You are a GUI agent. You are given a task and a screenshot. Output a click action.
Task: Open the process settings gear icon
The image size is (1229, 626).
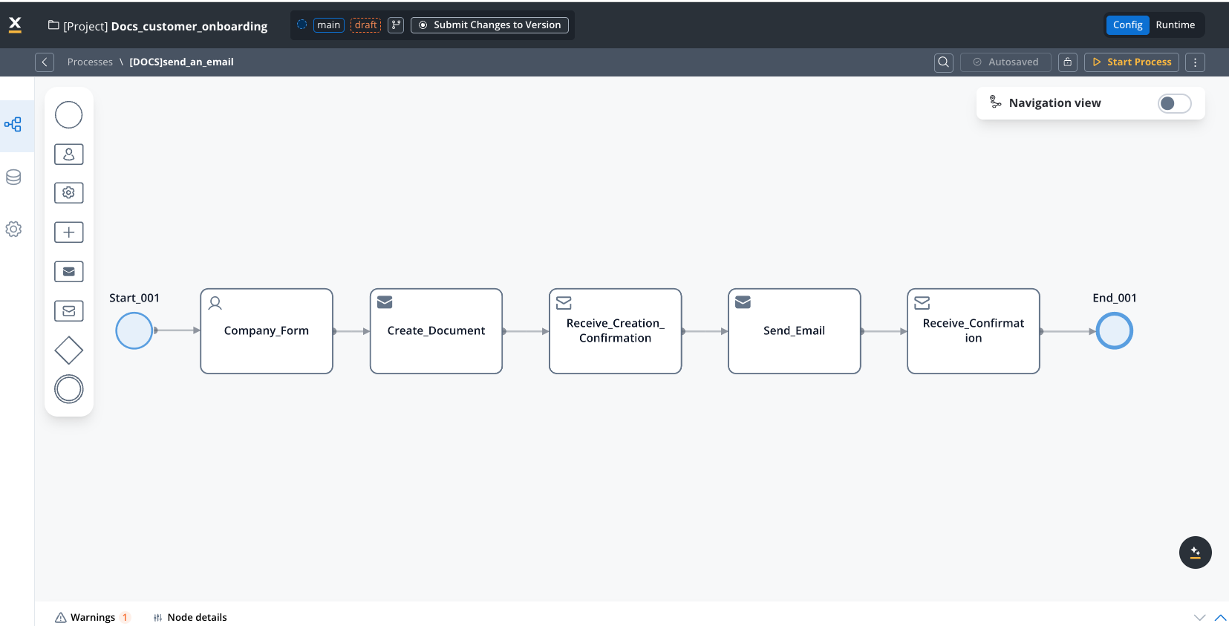tap(13, 229)
